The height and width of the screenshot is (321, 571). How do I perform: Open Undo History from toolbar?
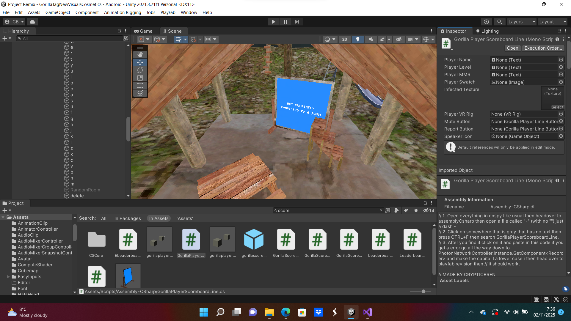pos(487,22)
